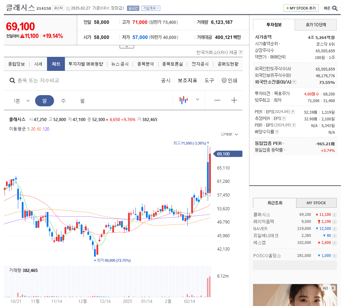The height and width of the screenshot is (306, 341).
Task: Zoom in chart with plus icon
Action: [x=234, y=100]
